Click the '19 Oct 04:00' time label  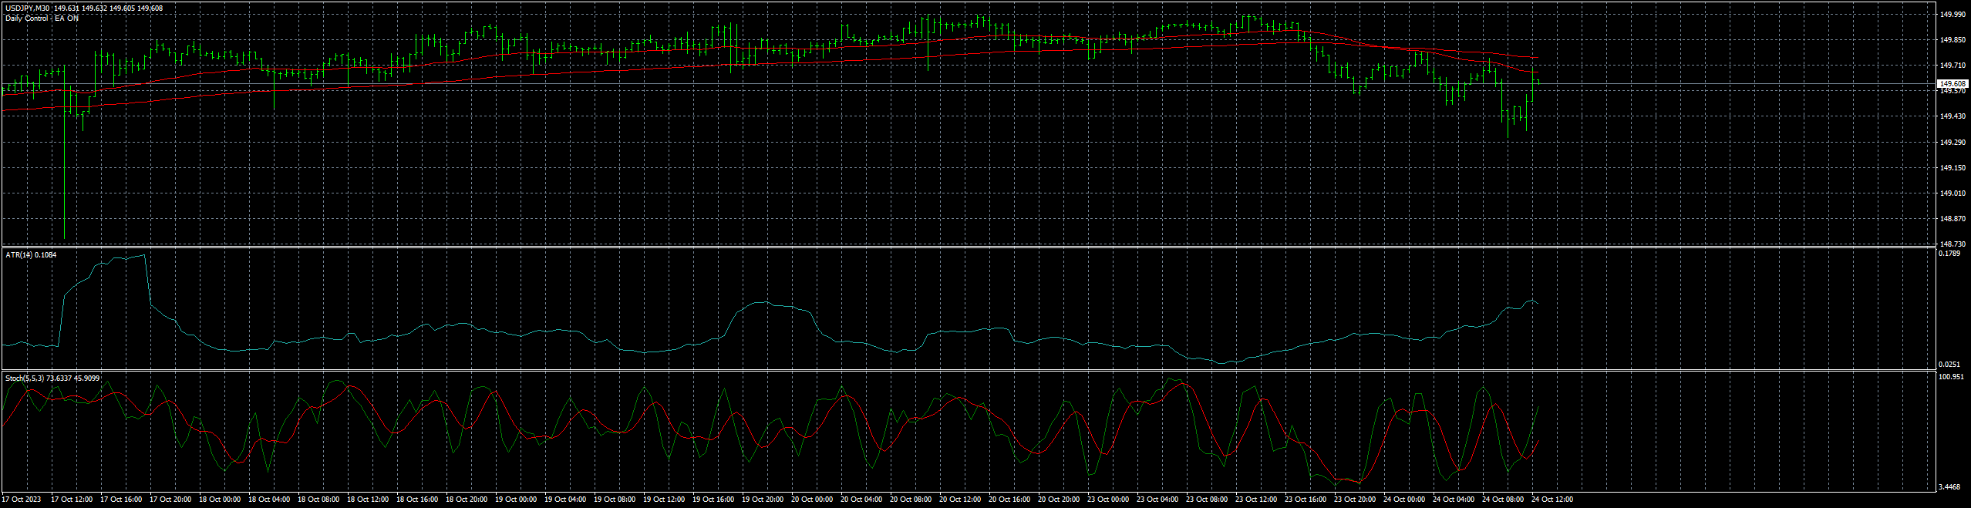pyautogui.click(x=565, y=500)
